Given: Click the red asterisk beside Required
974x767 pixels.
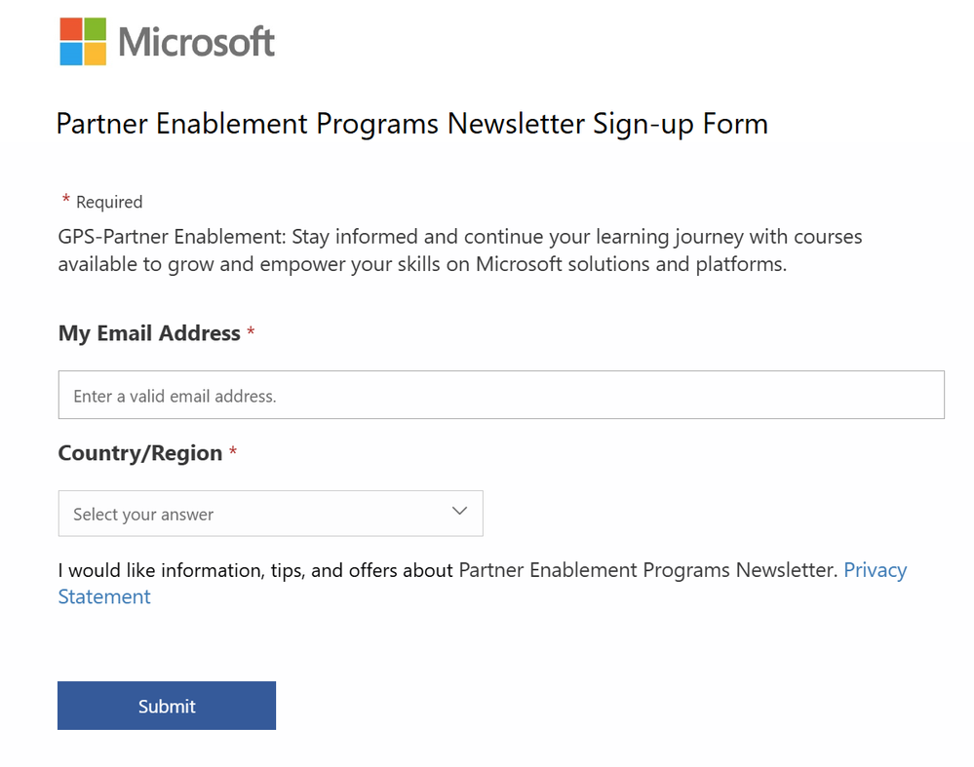Looking at the screenshot, I should pos(66,200).
